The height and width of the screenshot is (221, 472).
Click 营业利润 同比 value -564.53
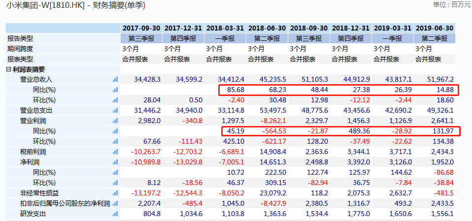[273, 131]
